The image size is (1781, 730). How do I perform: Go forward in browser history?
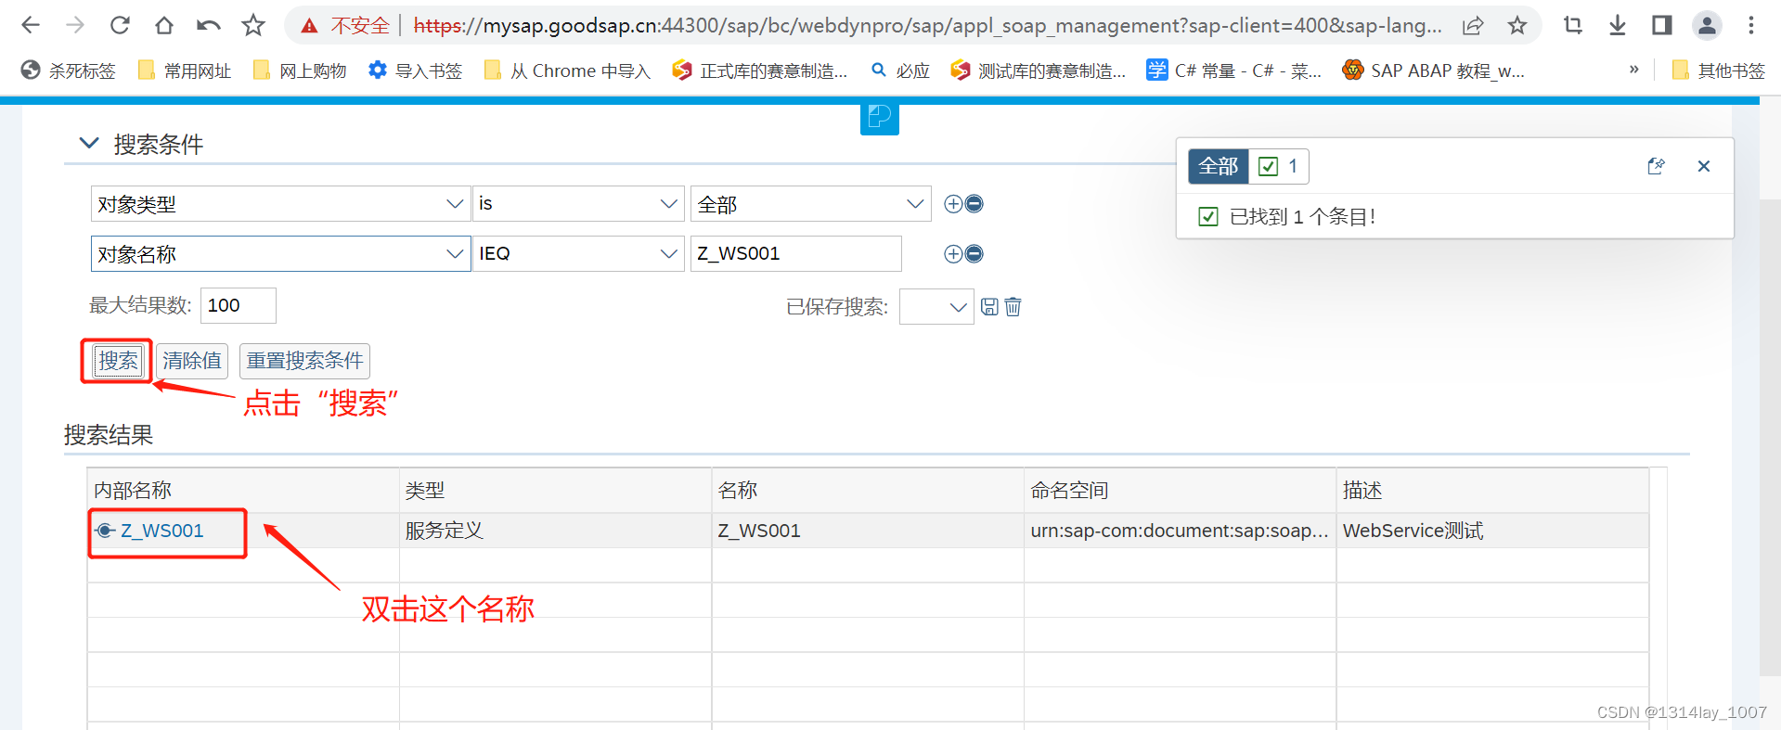click(x=75, y=25)
